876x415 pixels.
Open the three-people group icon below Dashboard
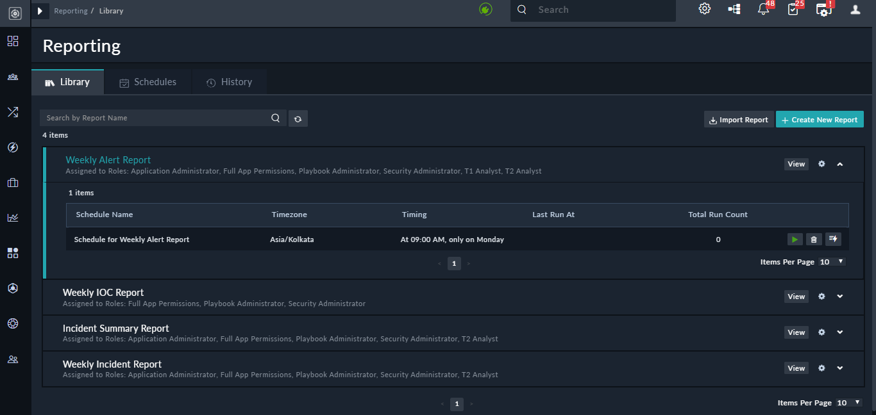pos(13,77)
